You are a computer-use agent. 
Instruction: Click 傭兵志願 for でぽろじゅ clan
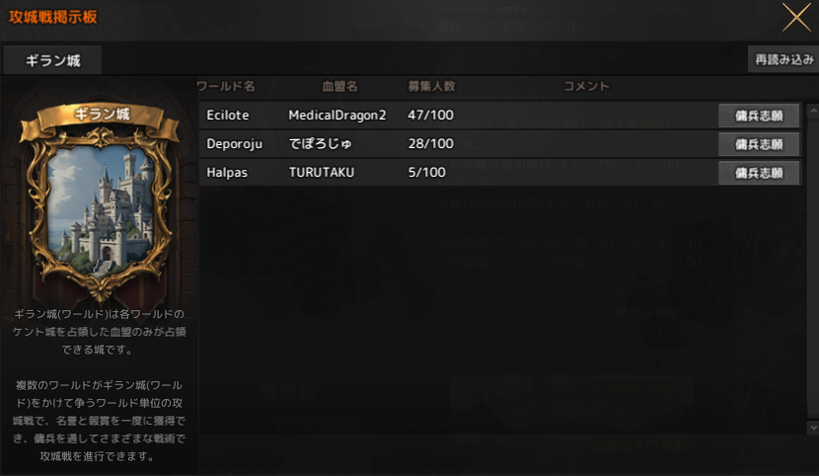coord(759,144)
